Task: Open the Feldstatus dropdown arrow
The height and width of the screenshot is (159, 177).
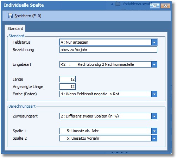Action: (154, 42)
